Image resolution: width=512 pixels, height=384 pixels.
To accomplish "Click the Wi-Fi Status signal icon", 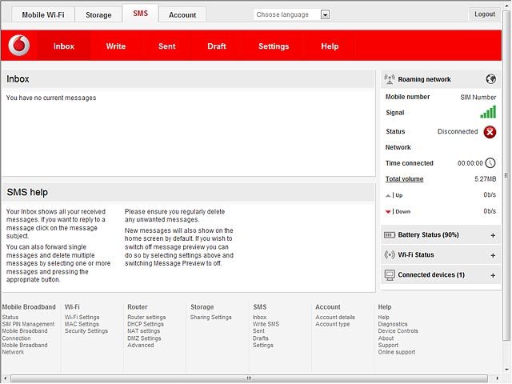I will (390, 254).
